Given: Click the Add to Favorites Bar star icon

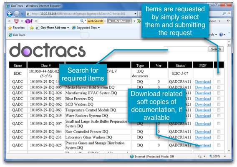Looking at the screenshot, I should click(32, 28).
